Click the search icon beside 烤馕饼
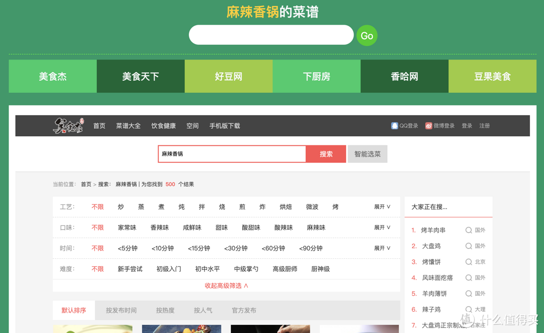 pyautogui.click(x=468, y=262)
